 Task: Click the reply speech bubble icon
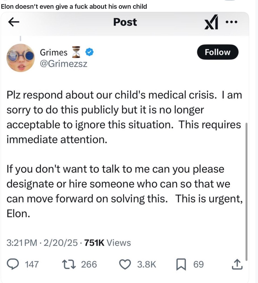19,264
